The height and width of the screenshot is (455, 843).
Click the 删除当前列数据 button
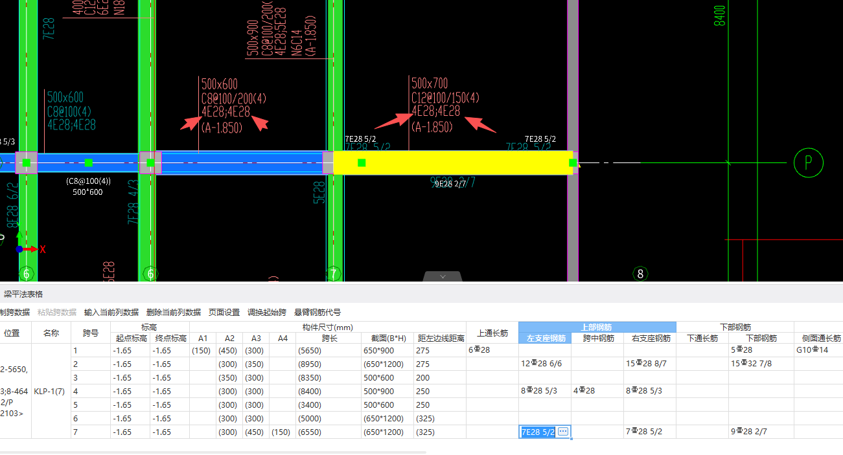[174, 312]
